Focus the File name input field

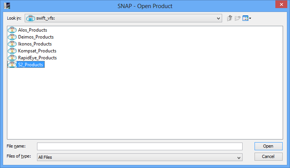pos(140,146)
